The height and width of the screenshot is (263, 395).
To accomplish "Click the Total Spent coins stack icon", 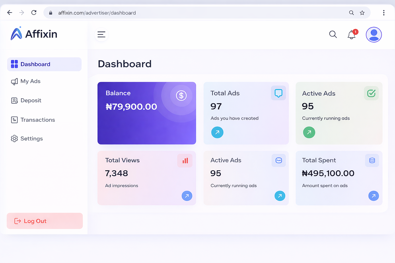I will click(x=372, y=161).
